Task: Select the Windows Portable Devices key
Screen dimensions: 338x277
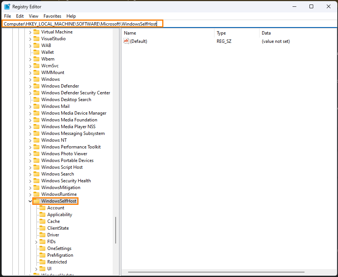Action: [67, 160]
